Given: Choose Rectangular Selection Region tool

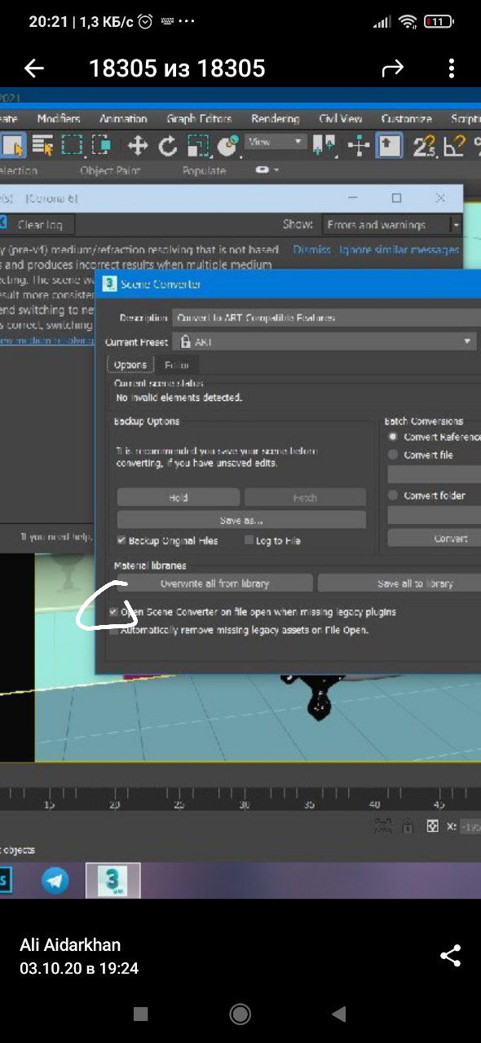Looking at the screenshot, I should tap(72, 146).
